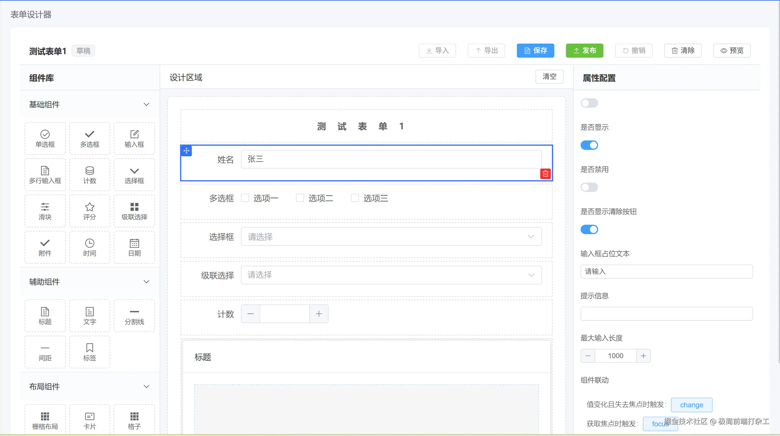Select the 文字 text component
780x436 pixels.
[x=90, y=316]
